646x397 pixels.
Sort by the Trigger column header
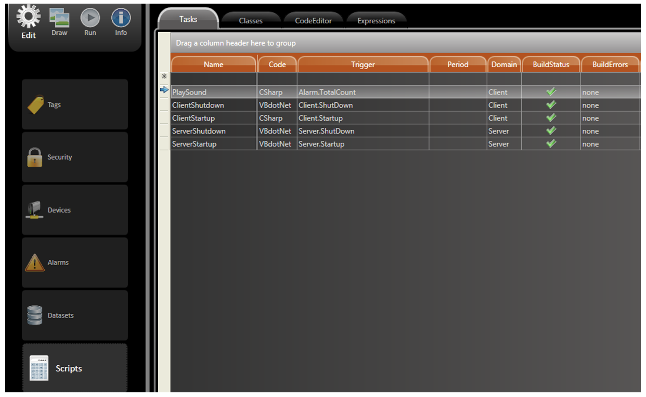[363, 64]
